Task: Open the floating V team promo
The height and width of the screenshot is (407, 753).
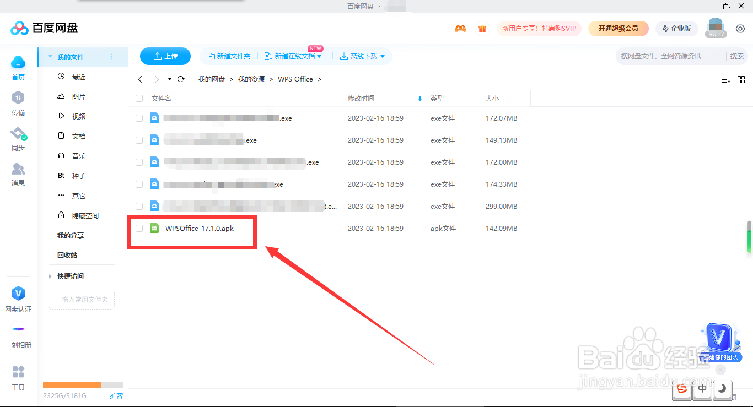Action: (x=720, y=343)
